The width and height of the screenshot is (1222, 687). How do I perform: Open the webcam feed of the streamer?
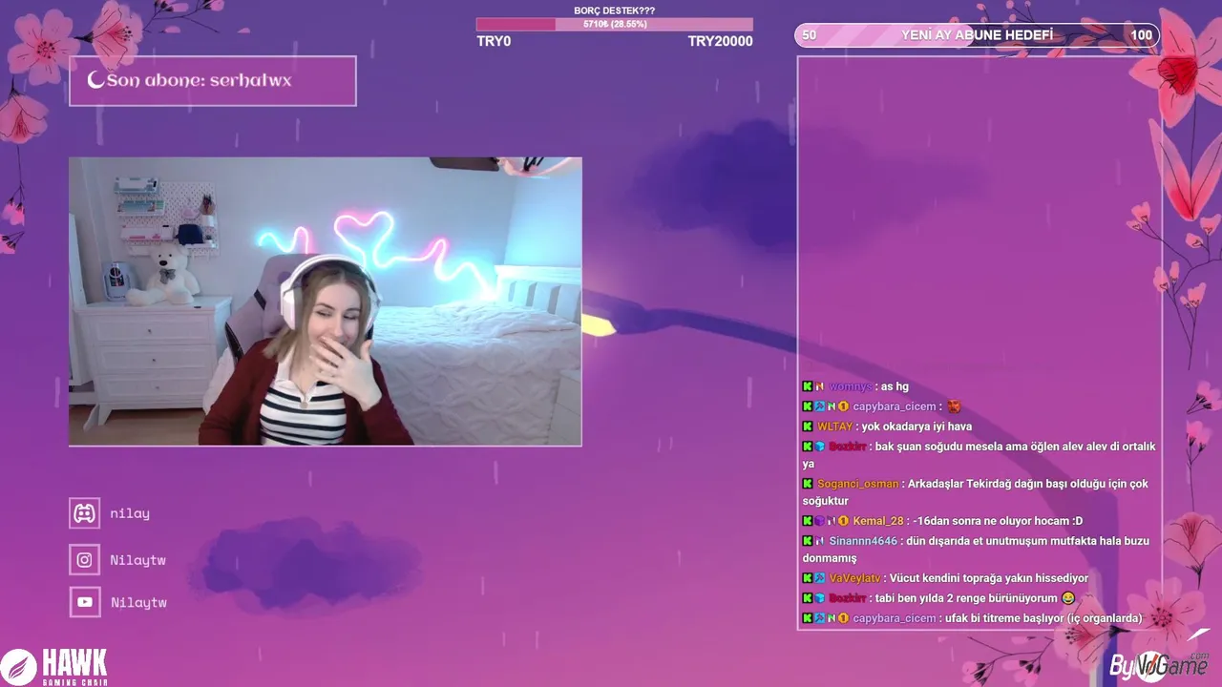326,302
